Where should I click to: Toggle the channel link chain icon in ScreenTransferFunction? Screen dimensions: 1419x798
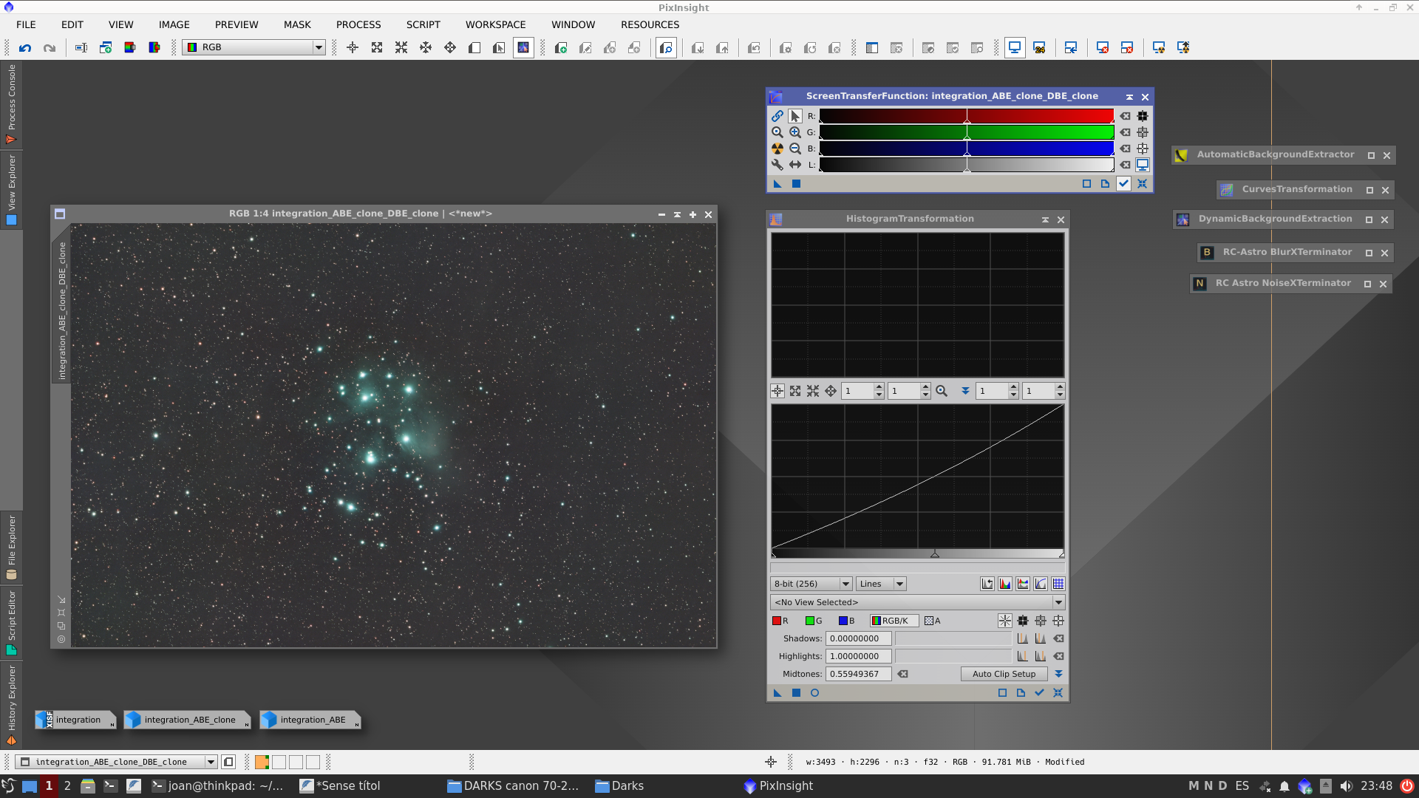click(777, 116)
